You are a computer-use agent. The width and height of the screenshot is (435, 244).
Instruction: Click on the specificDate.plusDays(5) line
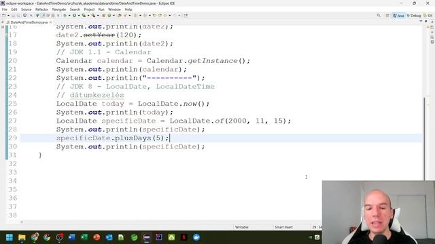(x=112, y=138)
